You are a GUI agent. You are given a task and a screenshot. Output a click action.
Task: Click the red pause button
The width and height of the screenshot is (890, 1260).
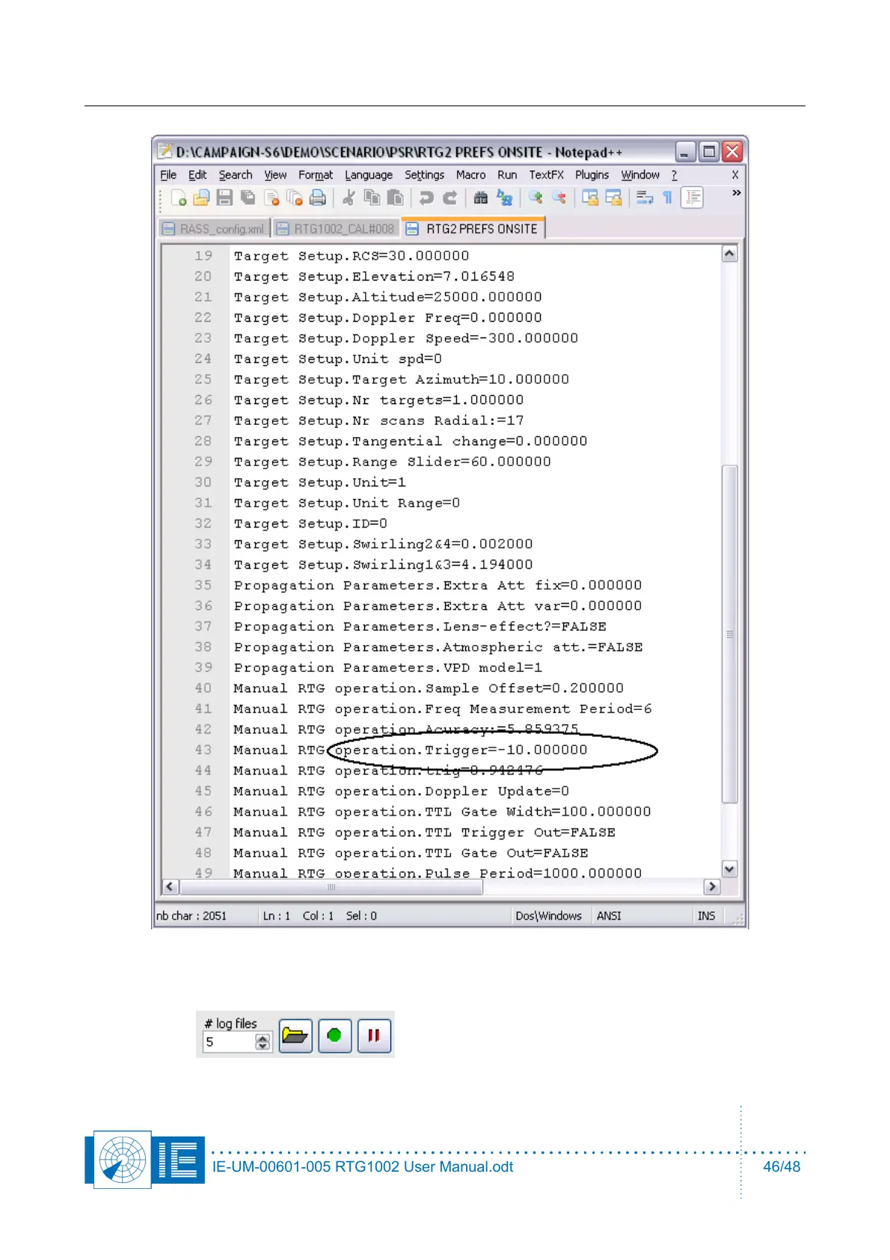pos(374,1036)
